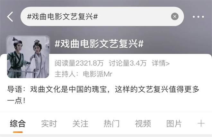The width and height of the screenshot is (212, 137).
Task: Tap the 讨论量3.4万 statistic
Action: (x=128, y=63)
